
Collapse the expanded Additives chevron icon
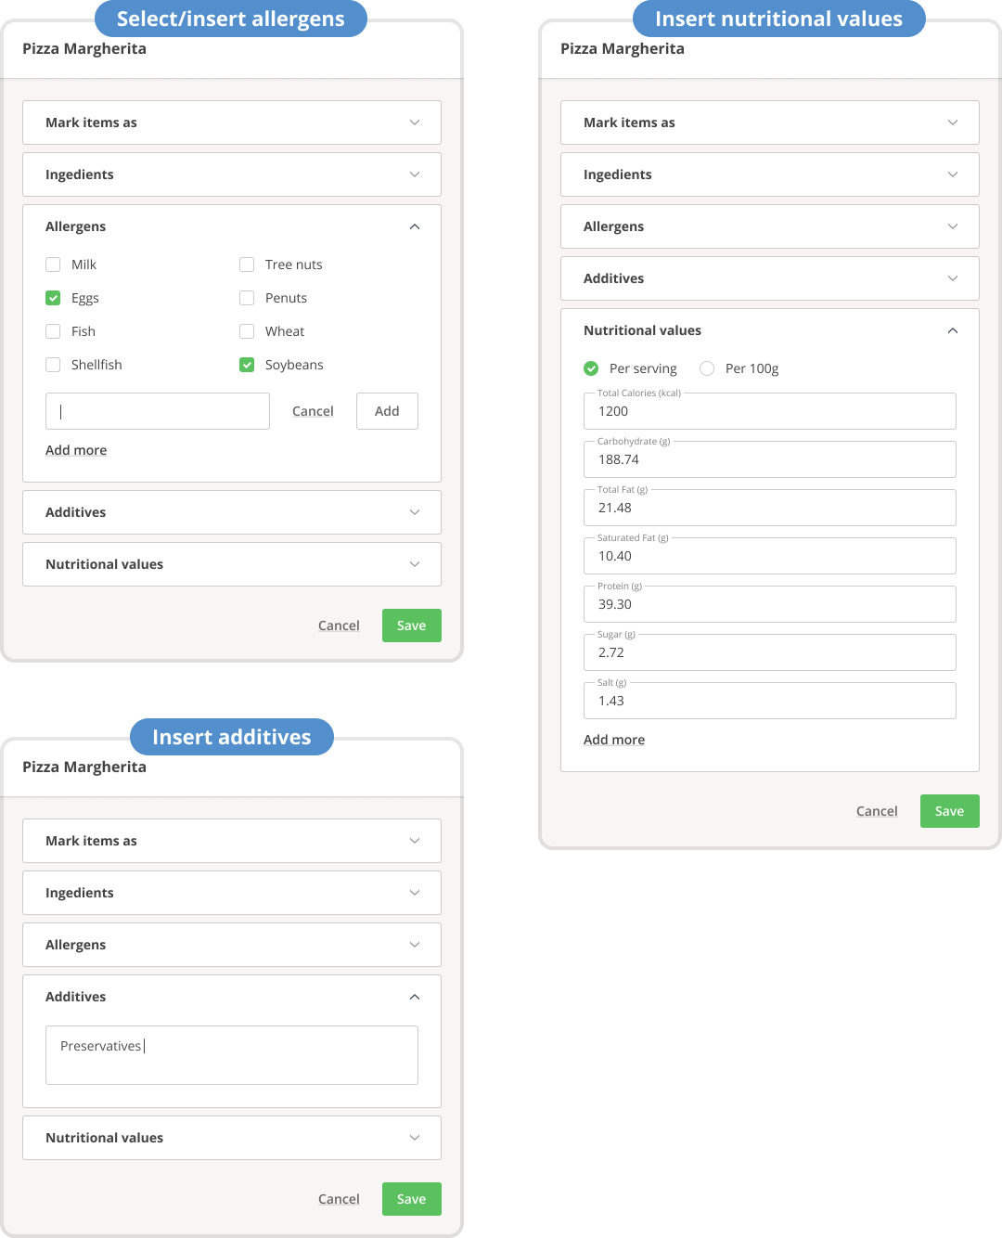pyautogui.click(x=415, y=997)
